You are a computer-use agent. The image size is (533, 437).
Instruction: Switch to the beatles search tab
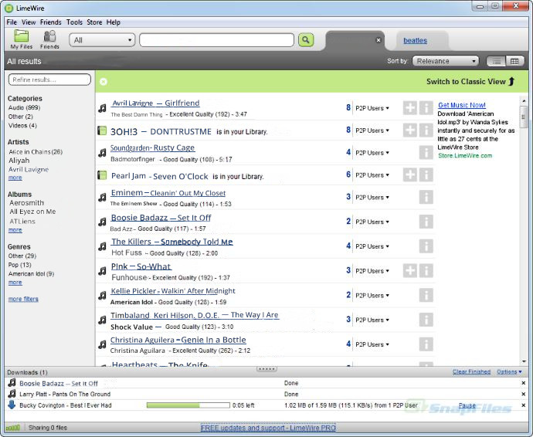click(x=415, y=40)
